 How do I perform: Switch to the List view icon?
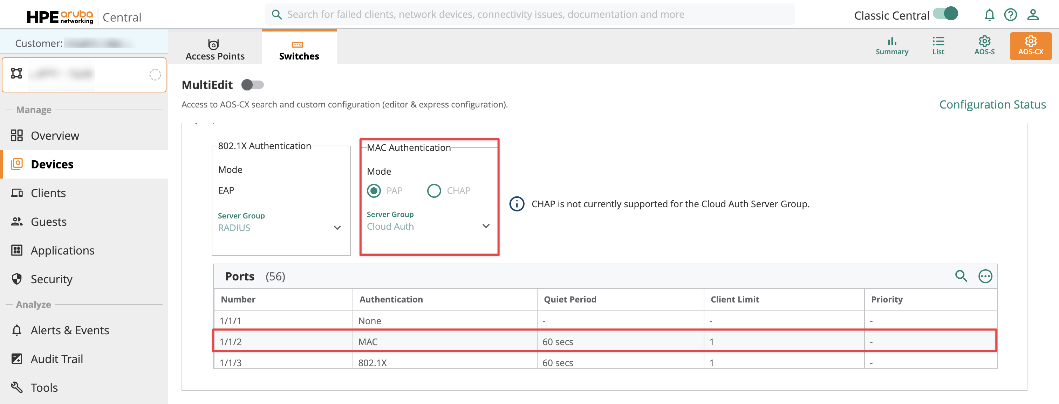point(938,46)
